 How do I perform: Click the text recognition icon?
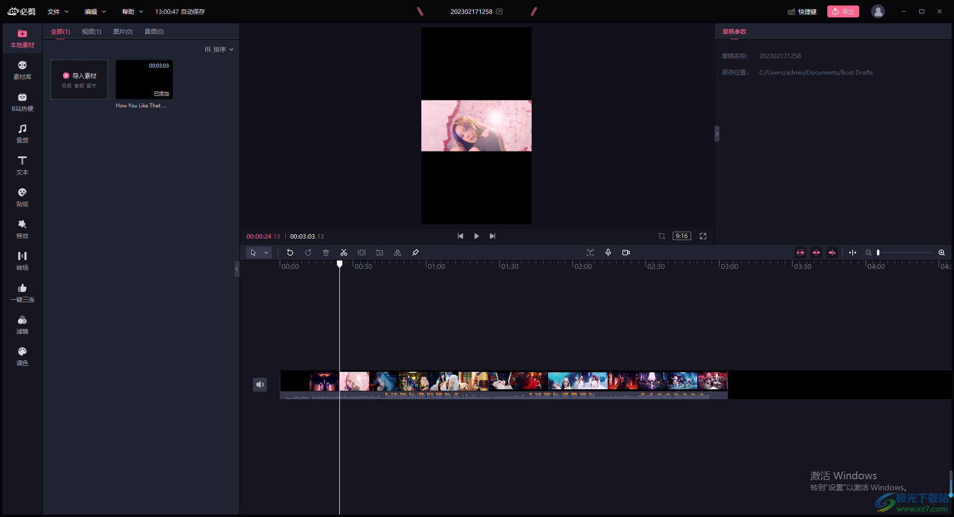(x=590, y=253)
